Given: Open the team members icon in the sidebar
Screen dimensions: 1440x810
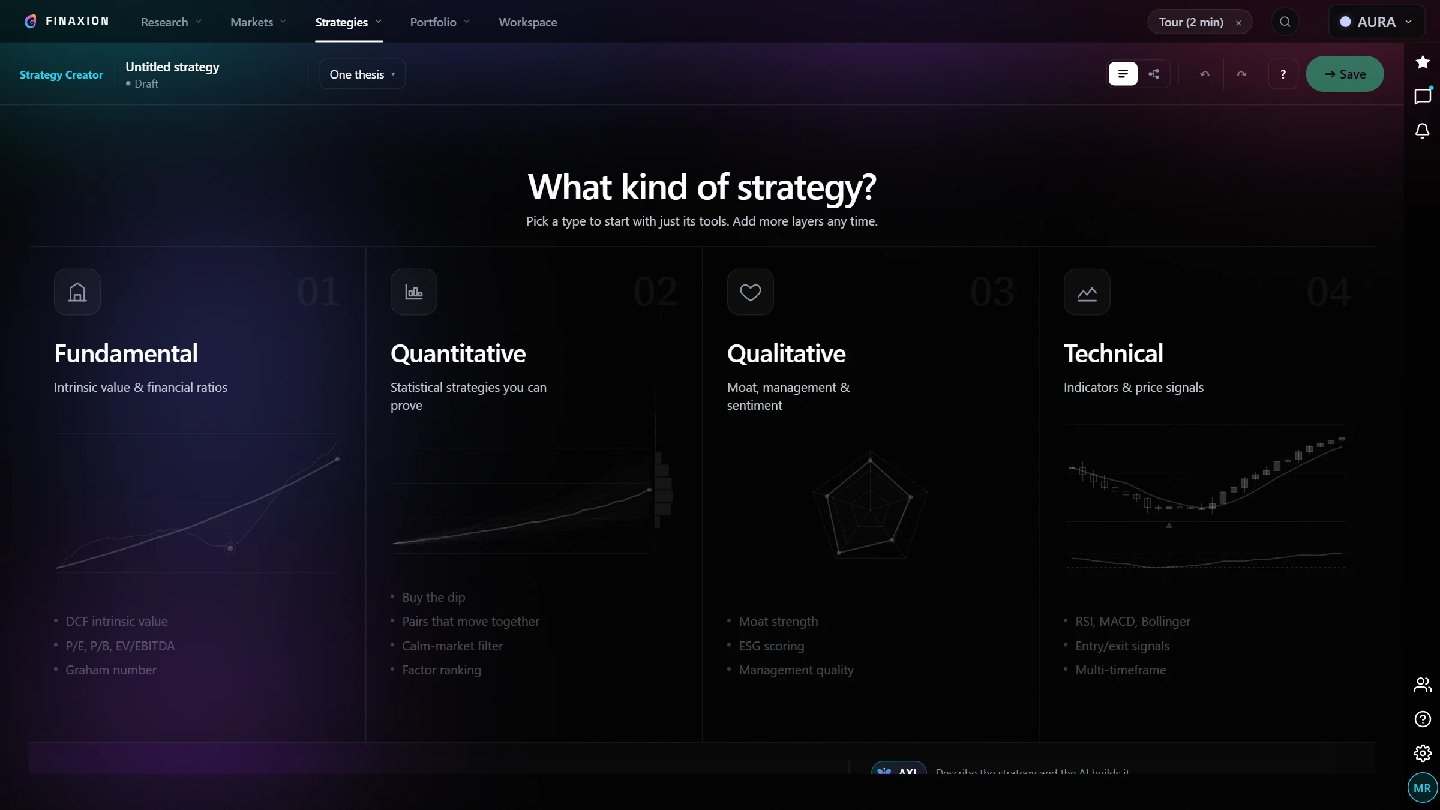Looking at the screenshot, I should click(x=1423, y=685).
